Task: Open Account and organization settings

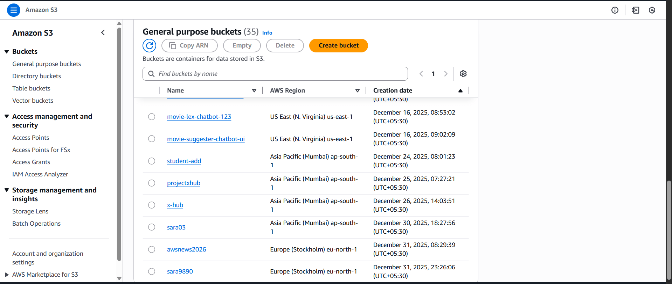Action: point(48,258)
